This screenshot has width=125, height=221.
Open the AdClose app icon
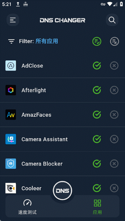point(11,66)
